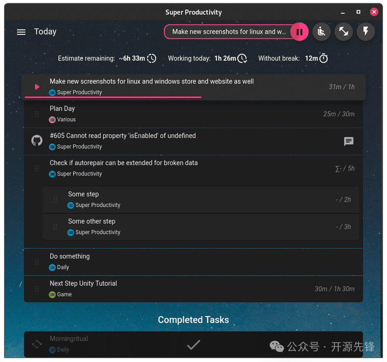The image size is (387, 362).
Task: Click drag handle of Some other step
Action: pyautogui.click(x=55, y=227)
